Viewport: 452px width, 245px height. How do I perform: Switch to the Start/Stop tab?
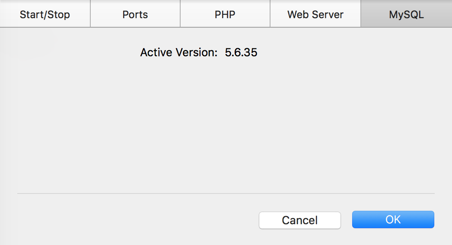pyautogui.click(x=45, y=14)
